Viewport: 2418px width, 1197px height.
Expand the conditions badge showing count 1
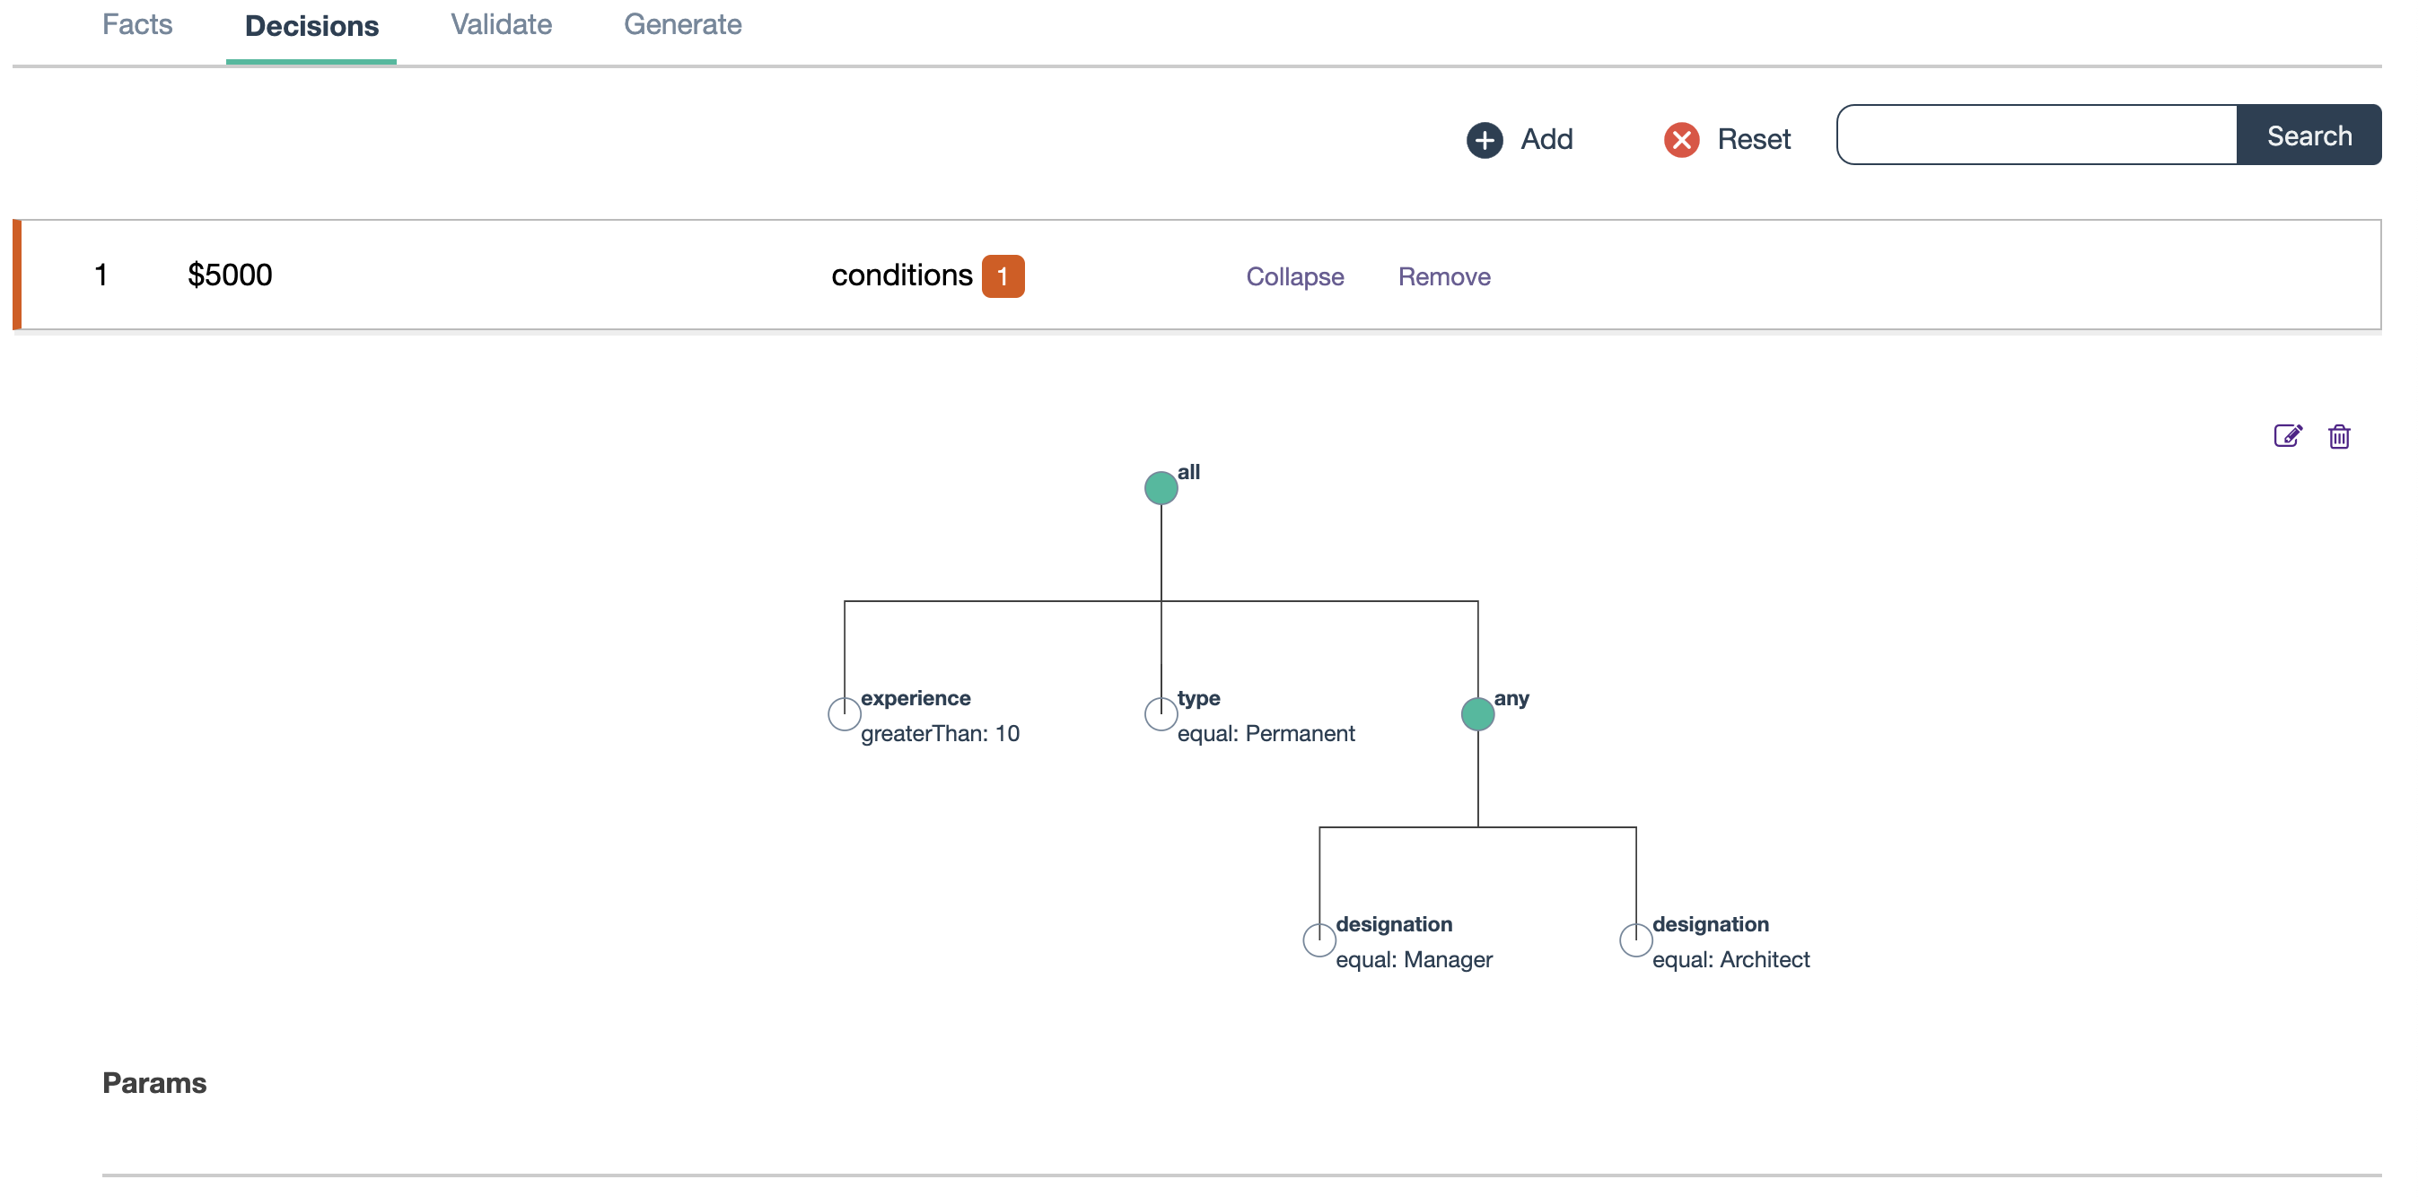pyautogui.click(x=1003, y=275)
